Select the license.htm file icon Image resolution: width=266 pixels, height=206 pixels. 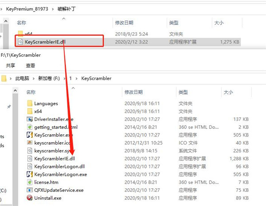coord(30,182)
